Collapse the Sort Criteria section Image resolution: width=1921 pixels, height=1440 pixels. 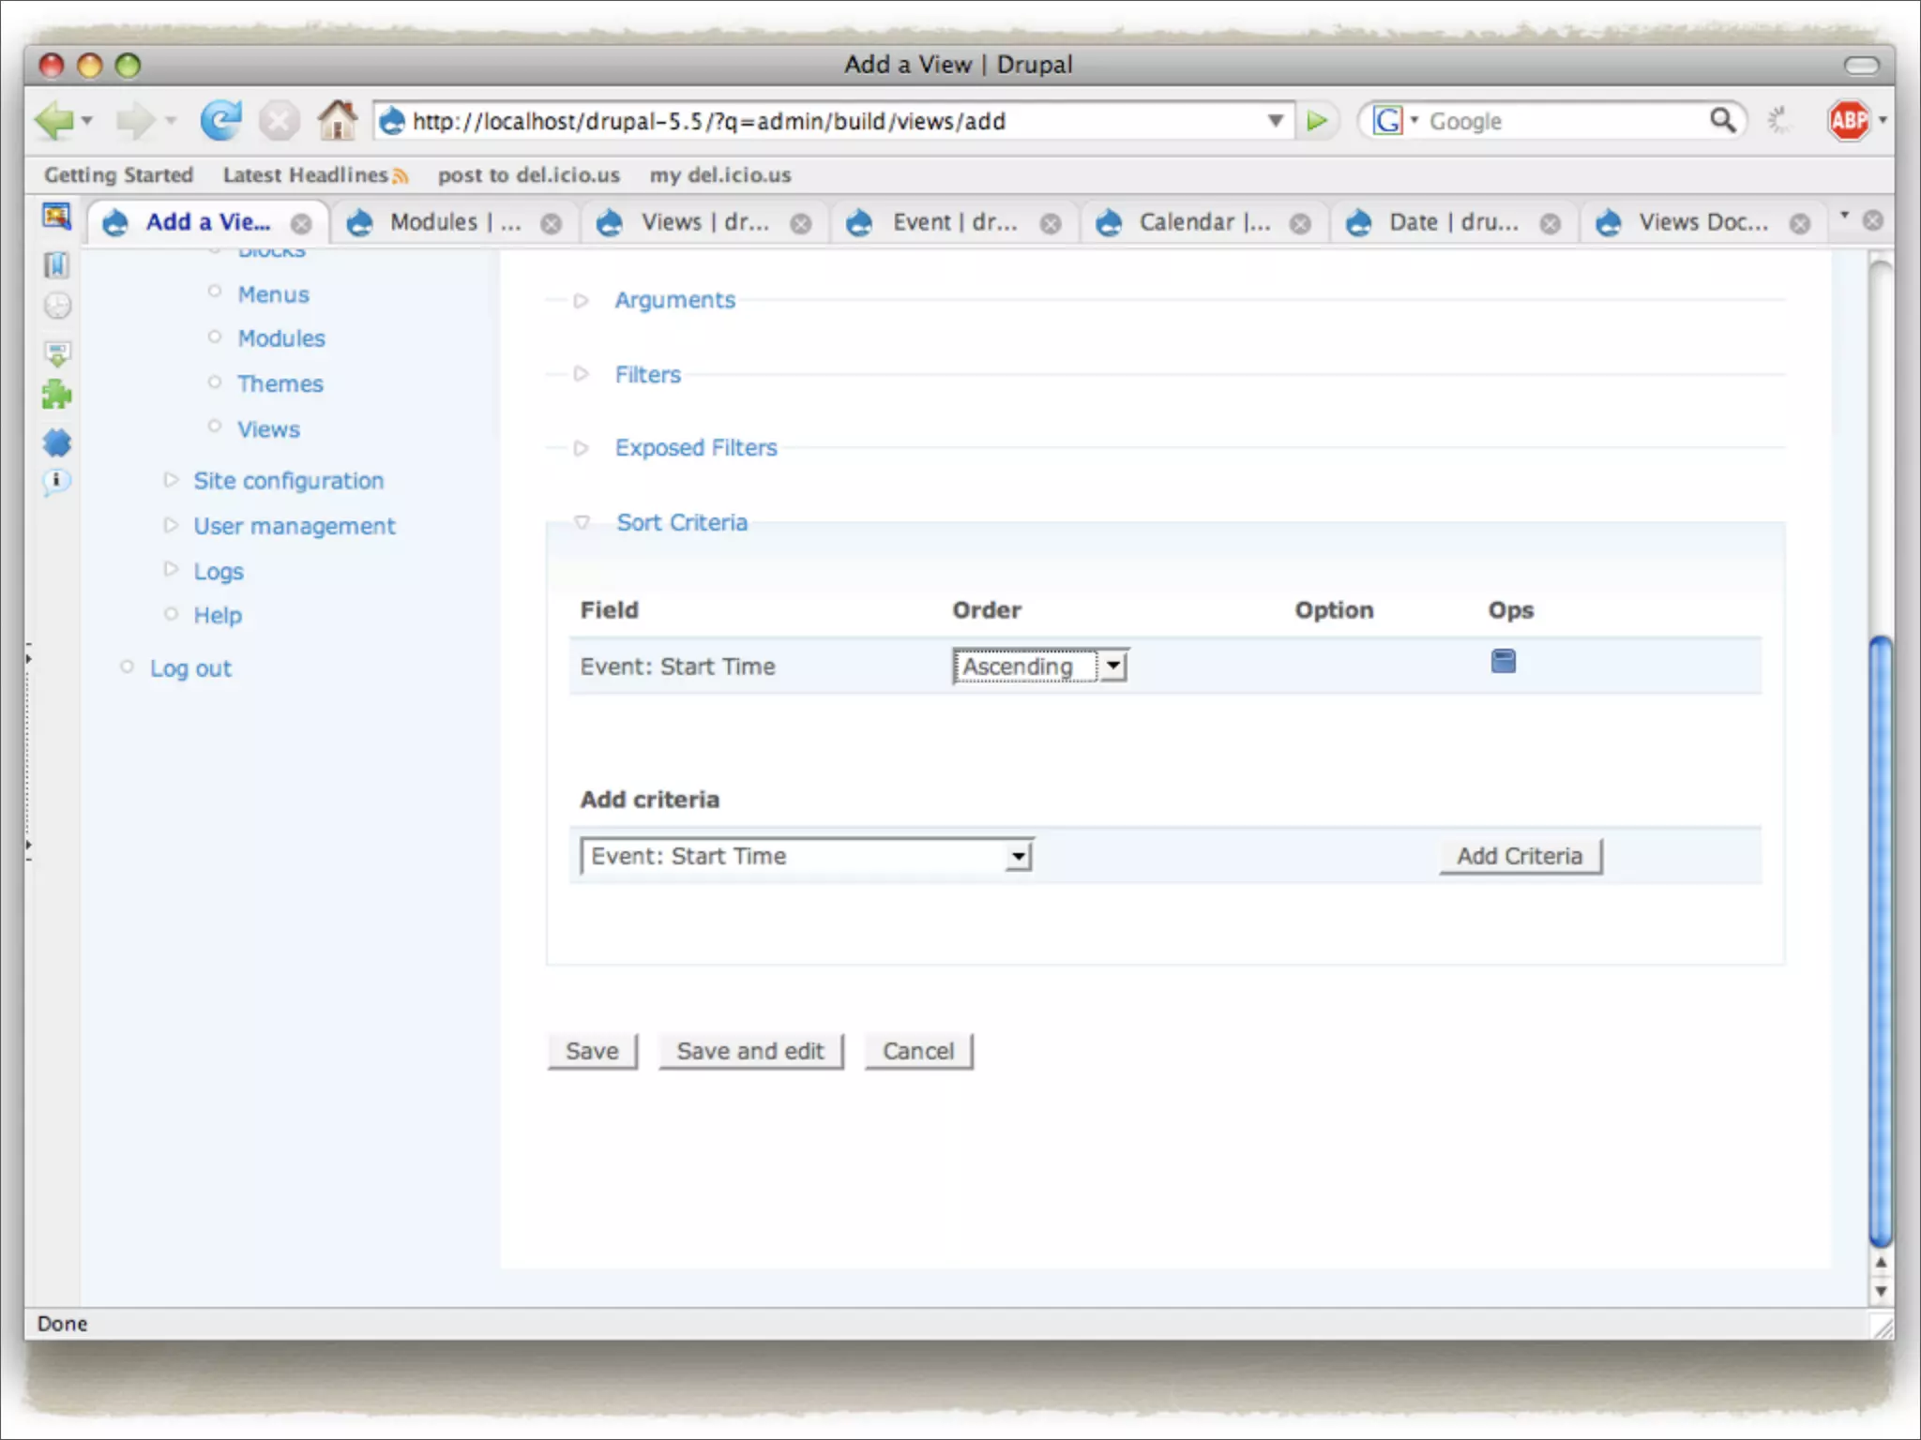coord(681,523)
